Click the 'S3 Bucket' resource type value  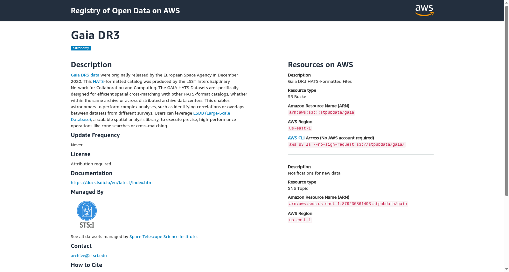298,97
